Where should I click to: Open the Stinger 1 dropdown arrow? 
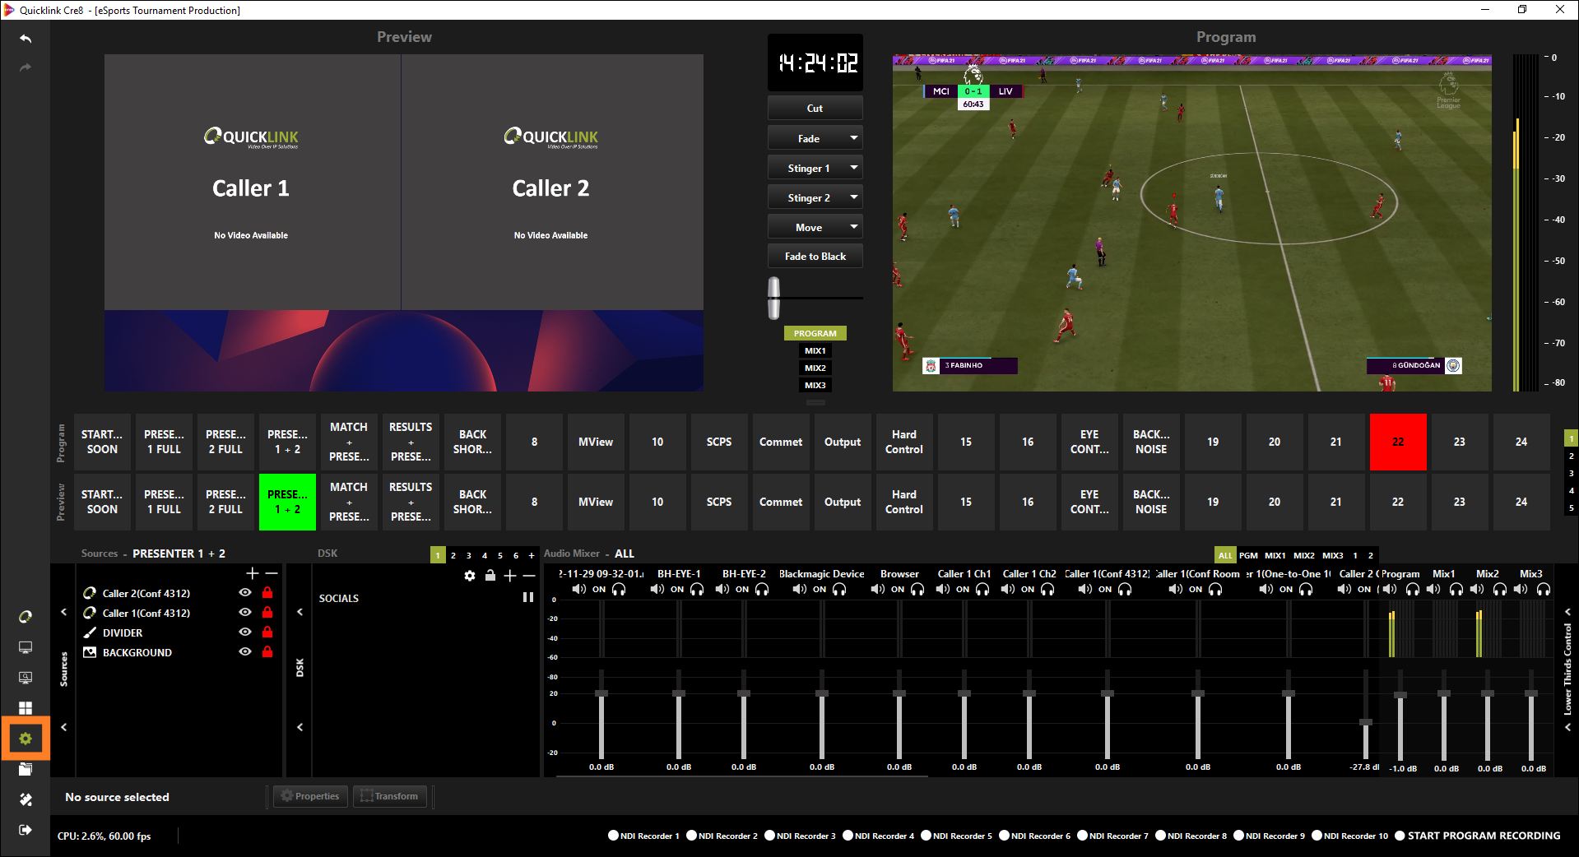[854, 168]
